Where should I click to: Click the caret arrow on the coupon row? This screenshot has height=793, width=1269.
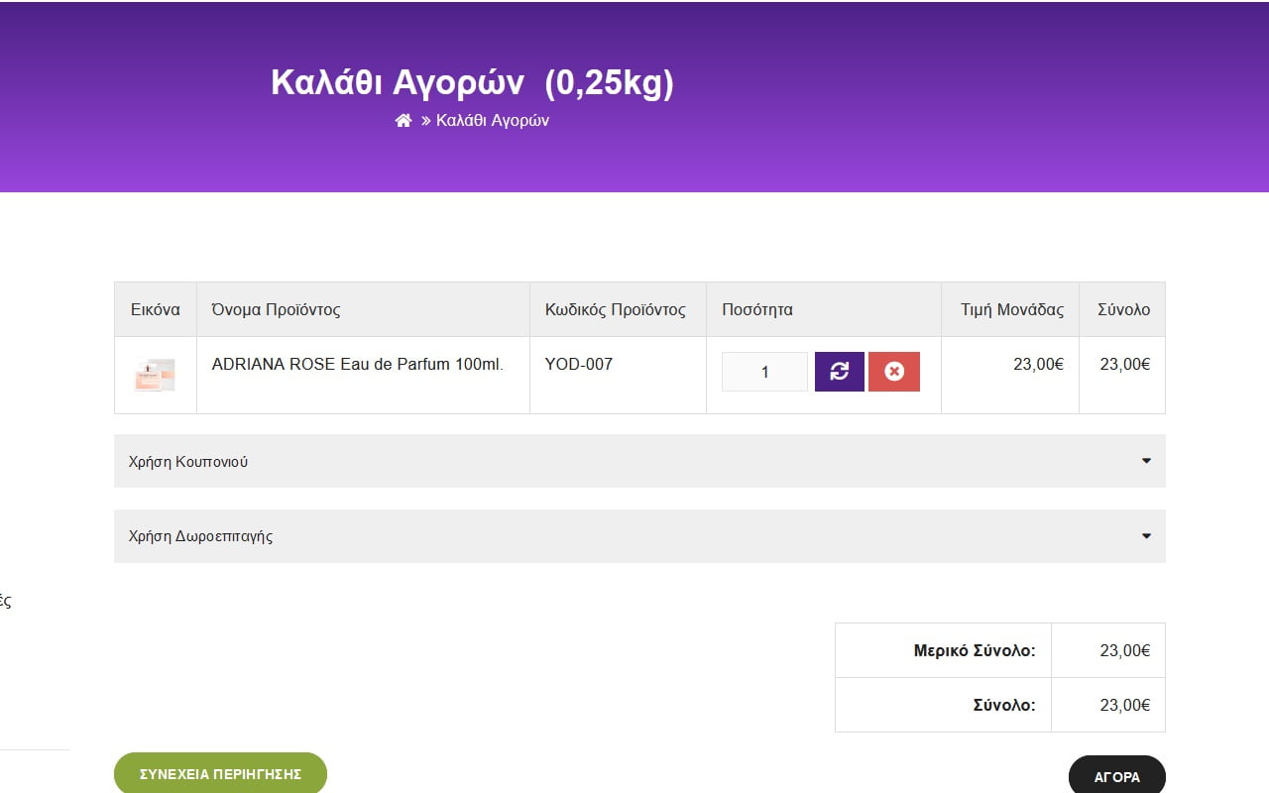point(1146,461)
